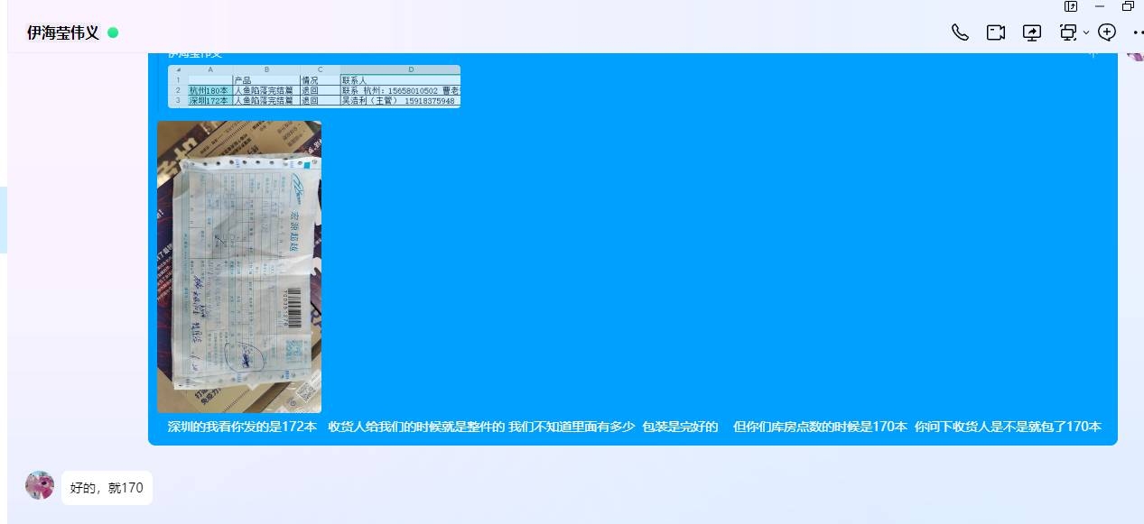
Task: Click the restore window button
Action: [x=1128, y=6]
